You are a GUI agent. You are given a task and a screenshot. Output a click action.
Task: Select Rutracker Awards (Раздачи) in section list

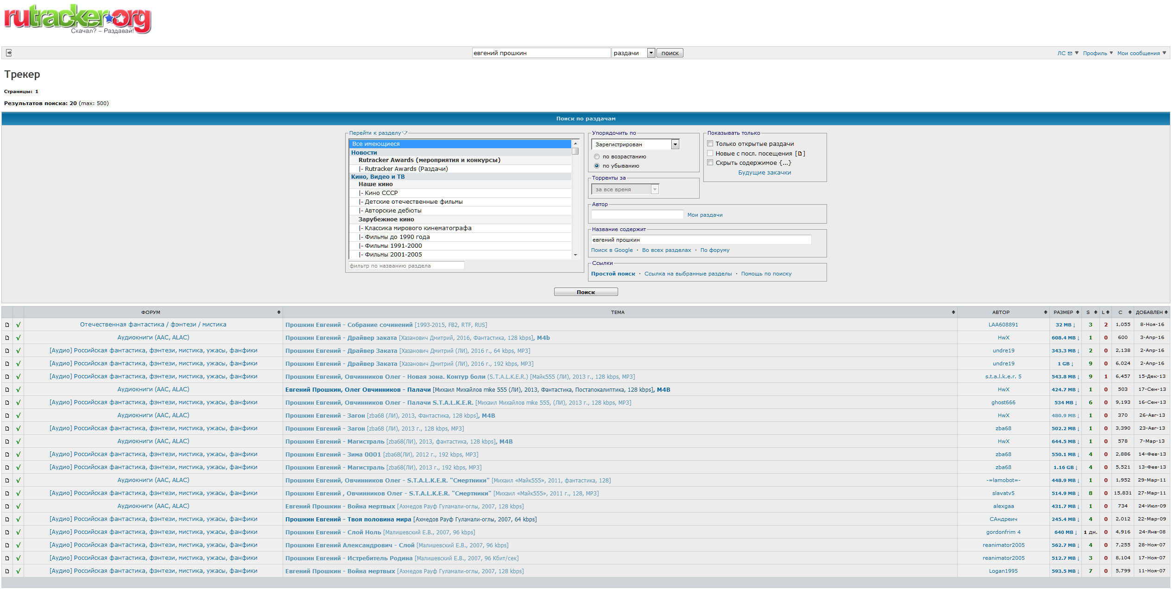[460, 169]
